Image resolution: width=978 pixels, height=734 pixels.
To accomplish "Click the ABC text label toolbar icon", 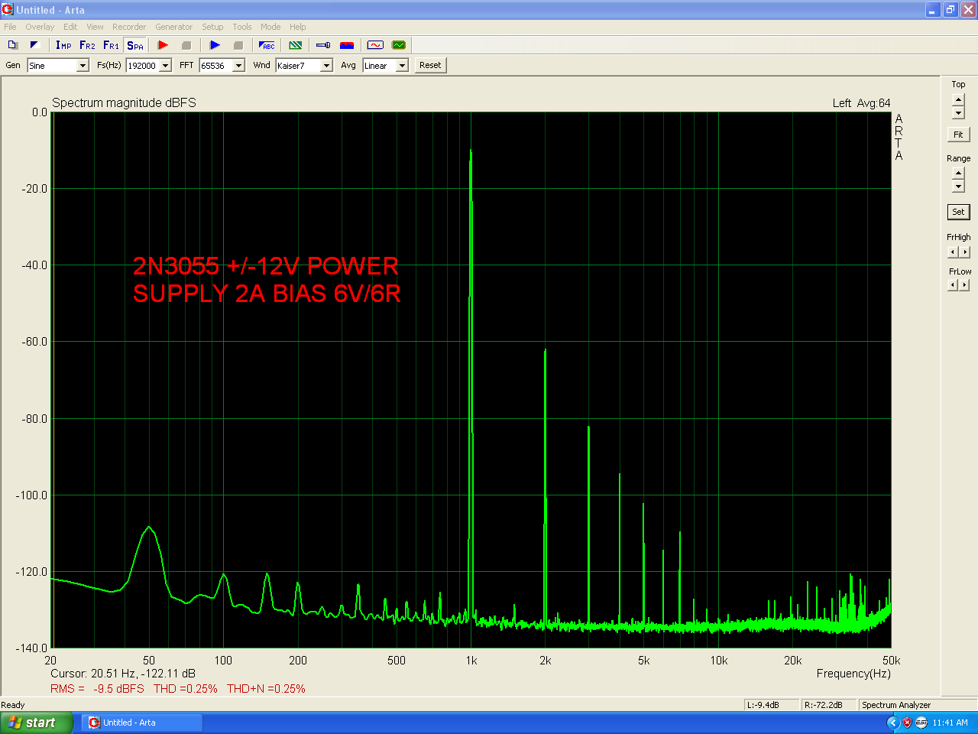I will pos(267,45).
